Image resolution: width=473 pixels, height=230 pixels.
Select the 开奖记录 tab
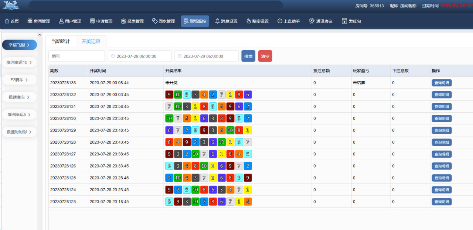click(91, 41)
